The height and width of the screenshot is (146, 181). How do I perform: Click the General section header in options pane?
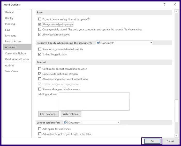[104, 62]
